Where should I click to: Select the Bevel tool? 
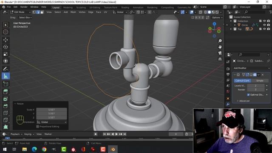(x=6, y=106)
